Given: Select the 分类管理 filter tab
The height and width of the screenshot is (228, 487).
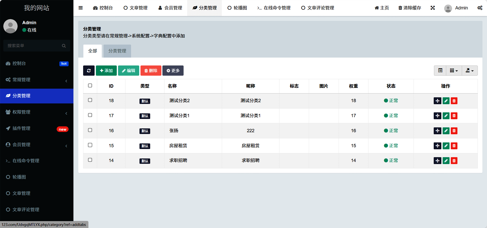Looking at the screenshot, I should tap(117, 51).
